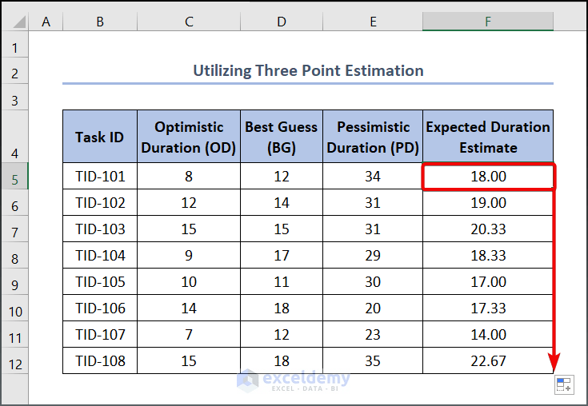This screenshot has height=406, width=588.
Task: Select cell TID-105
Action: (100, 281)
